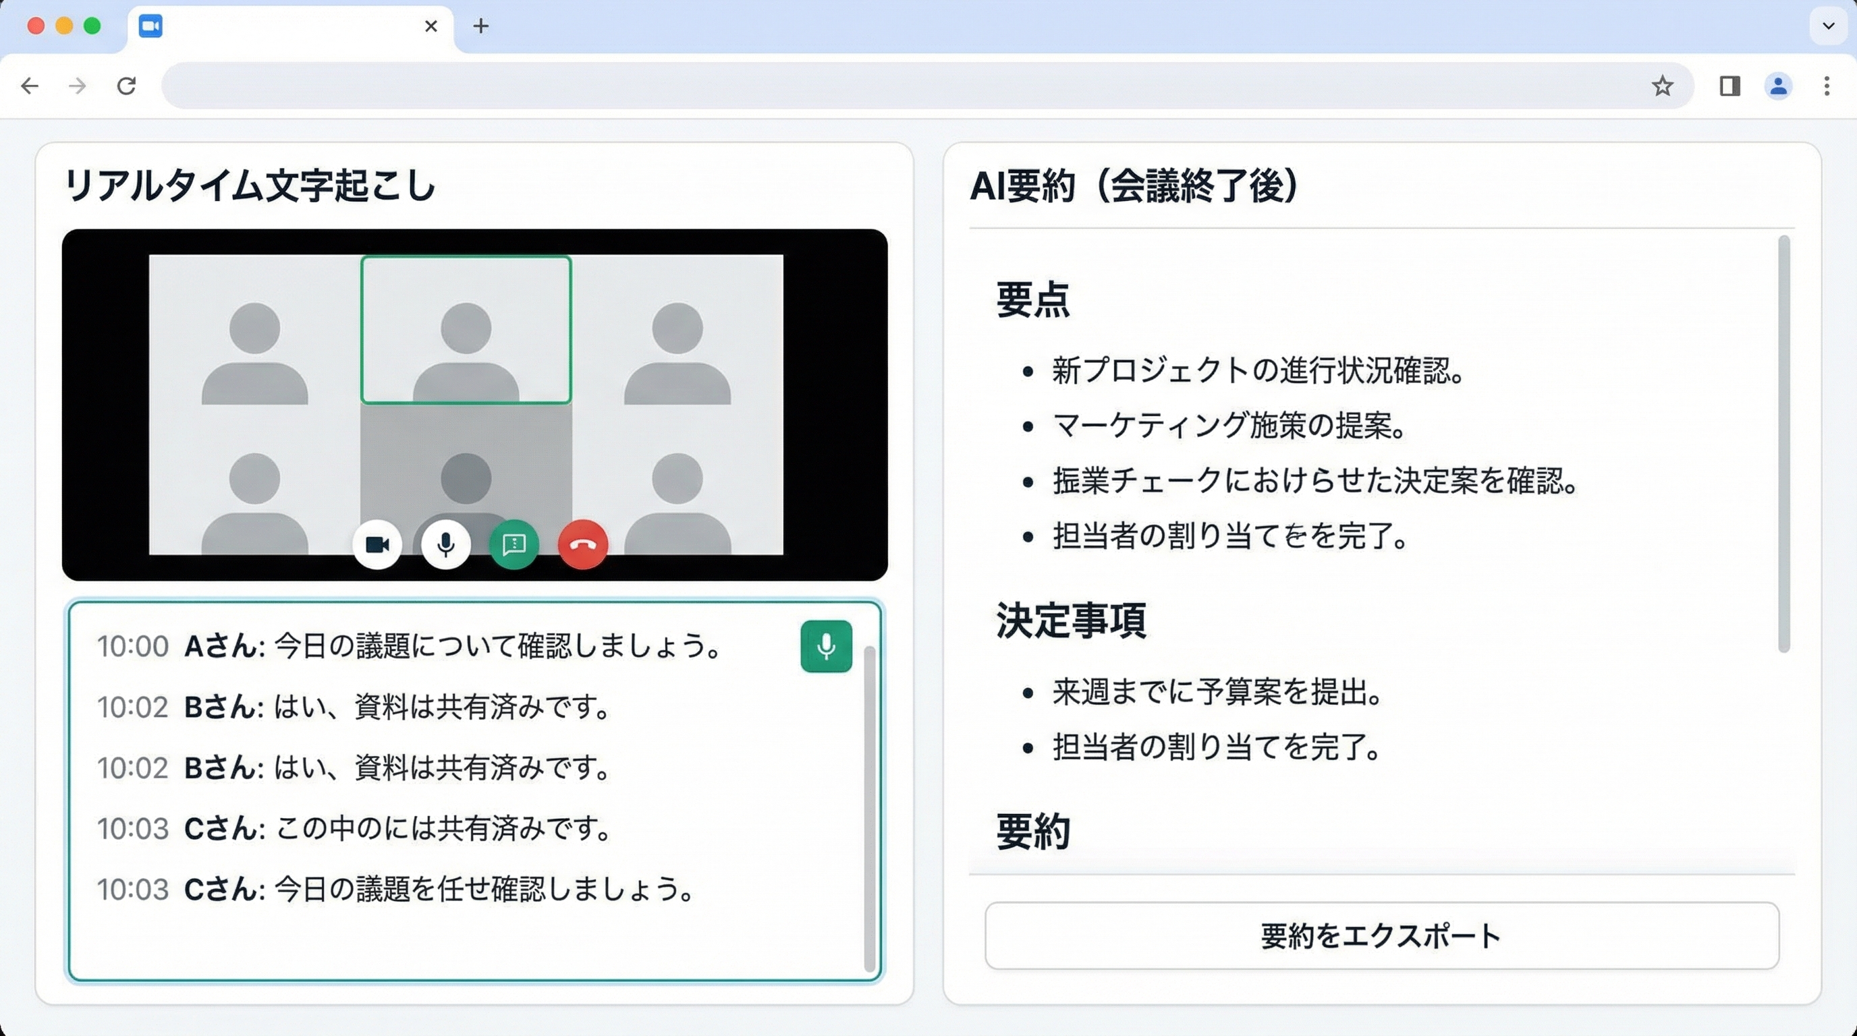Click the 要約をエクスポート button
Viewport: 1857px width, 1036px height.
1381,935
